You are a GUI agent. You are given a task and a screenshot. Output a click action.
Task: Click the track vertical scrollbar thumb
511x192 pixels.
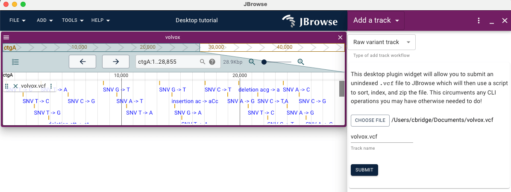click(341, 89)
